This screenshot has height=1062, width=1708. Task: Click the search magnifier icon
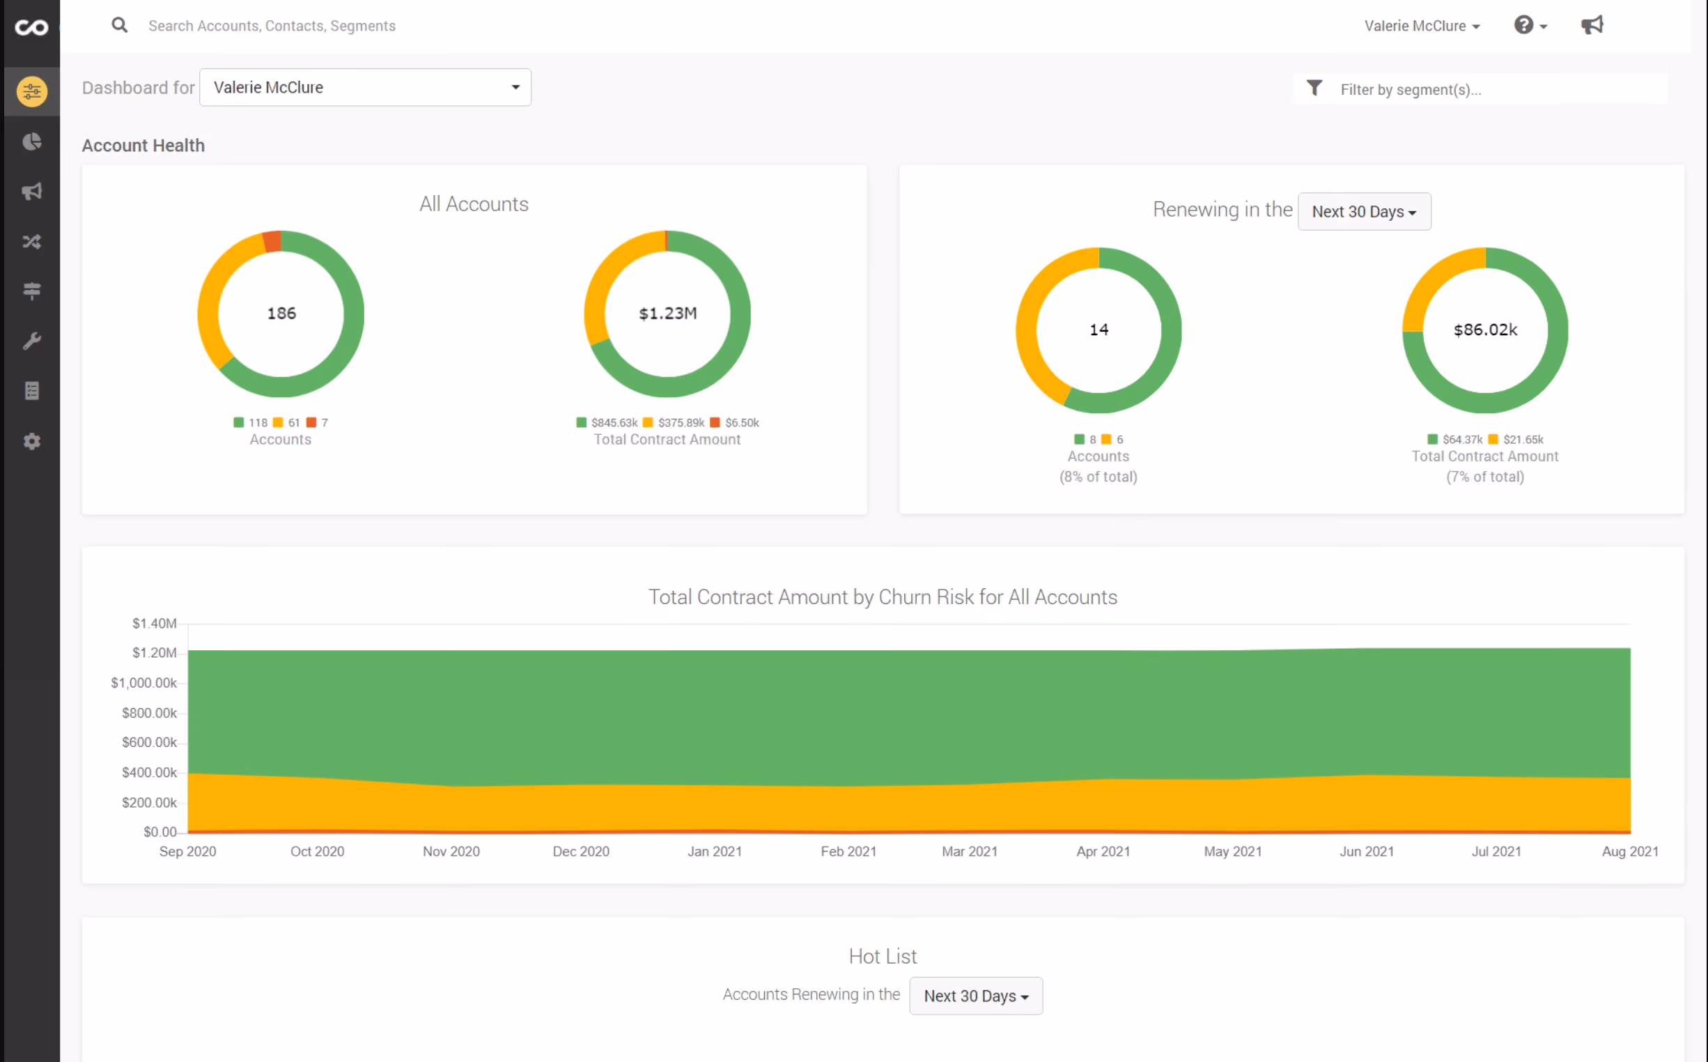[120, 25]
